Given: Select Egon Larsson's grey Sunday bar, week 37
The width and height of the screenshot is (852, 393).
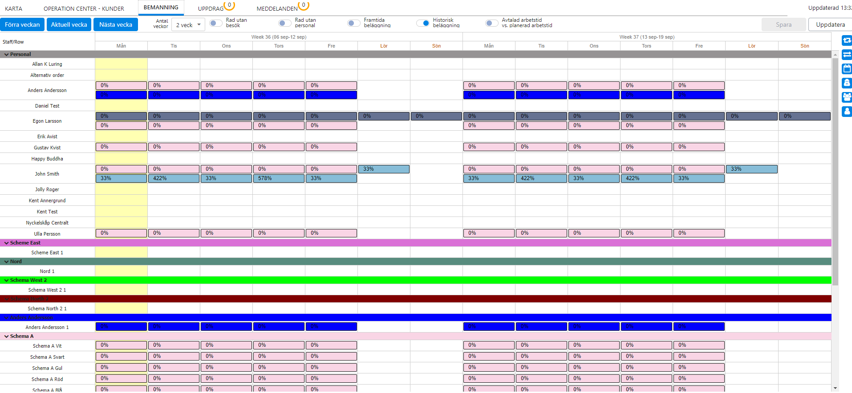Looking at the screenshot, I should pyautogui.click(x=804, y=116).
